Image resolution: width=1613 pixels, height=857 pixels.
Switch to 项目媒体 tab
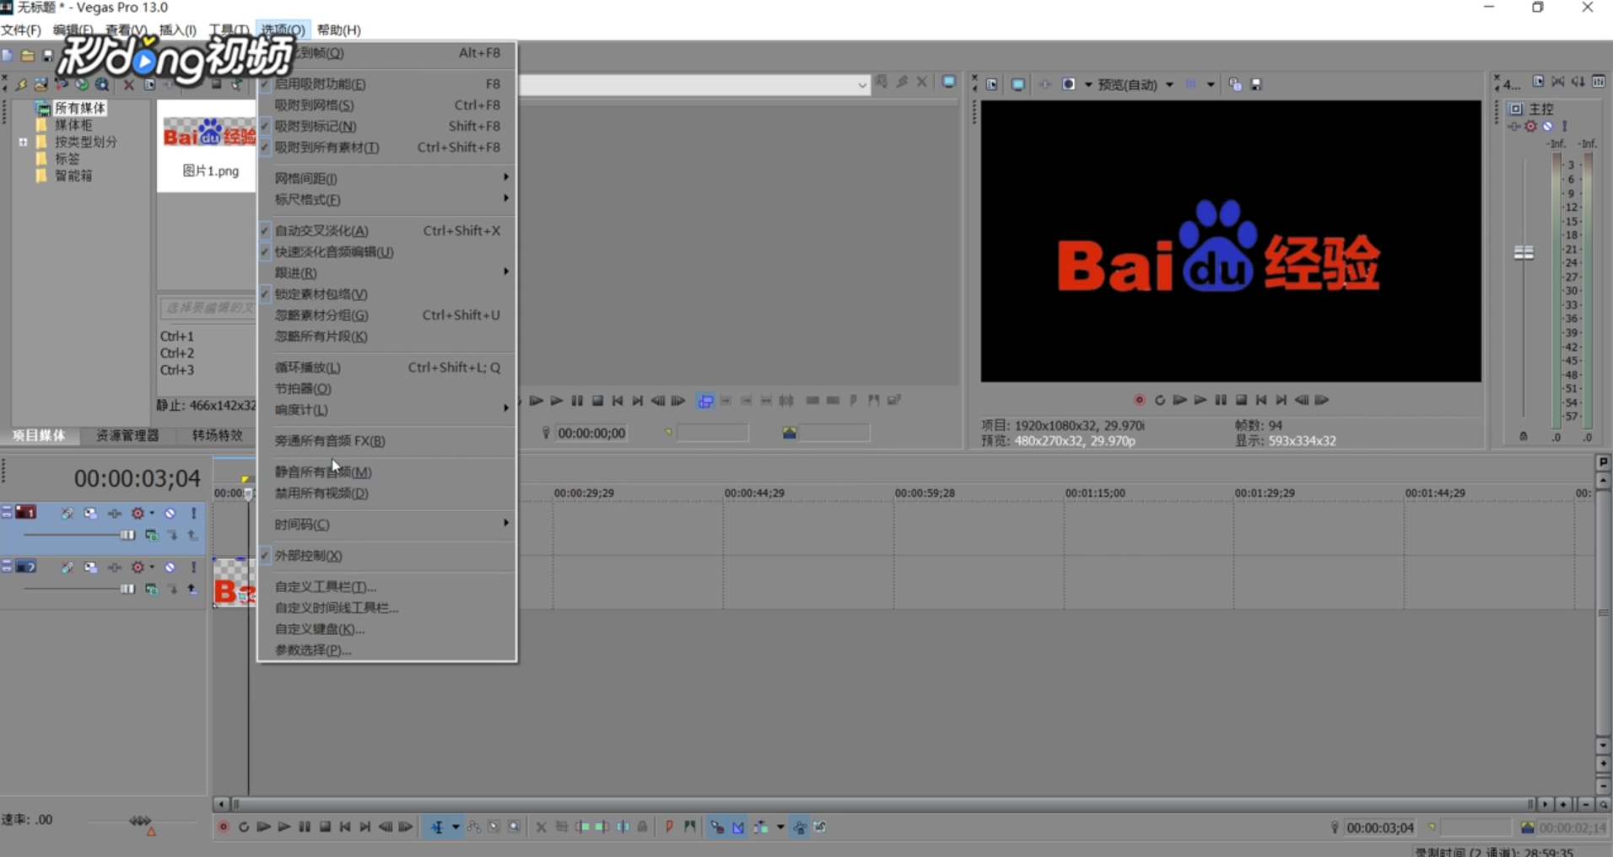coord(39,435)
